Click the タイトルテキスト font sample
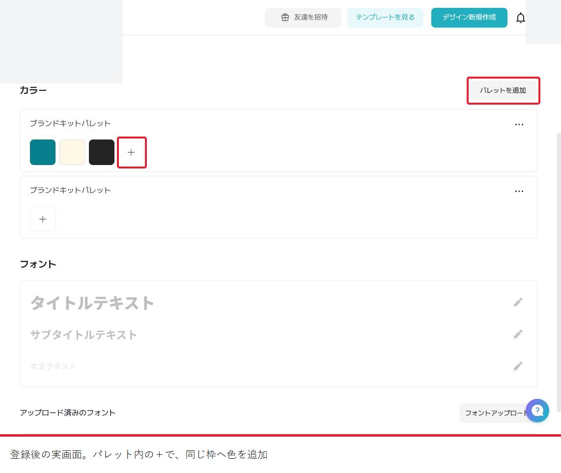The image size is (561, 473). tap(92, 303)
